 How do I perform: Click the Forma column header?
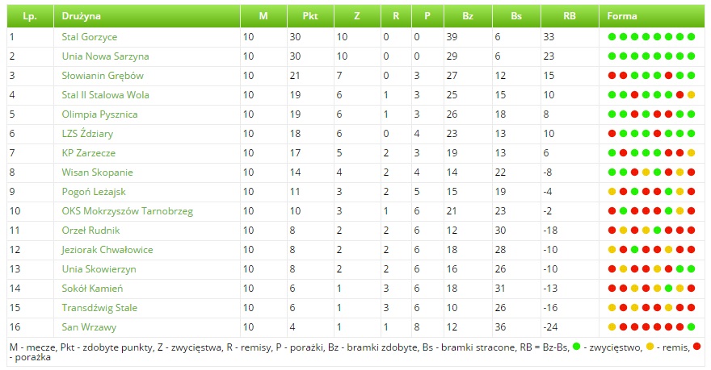621,15
